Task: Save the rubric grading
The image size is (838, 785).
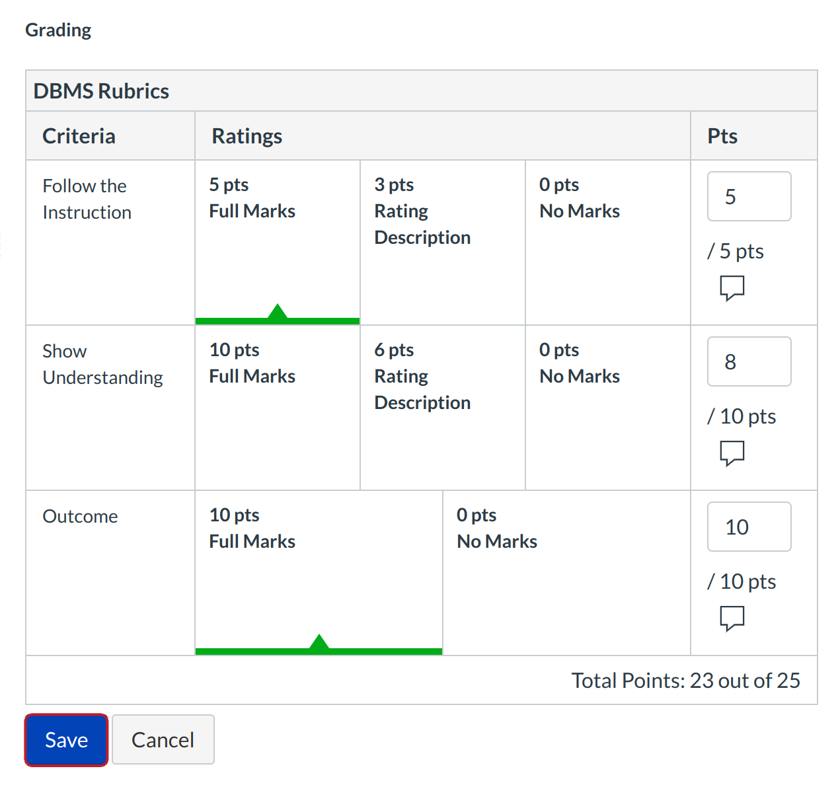Action: pos(66,740)
